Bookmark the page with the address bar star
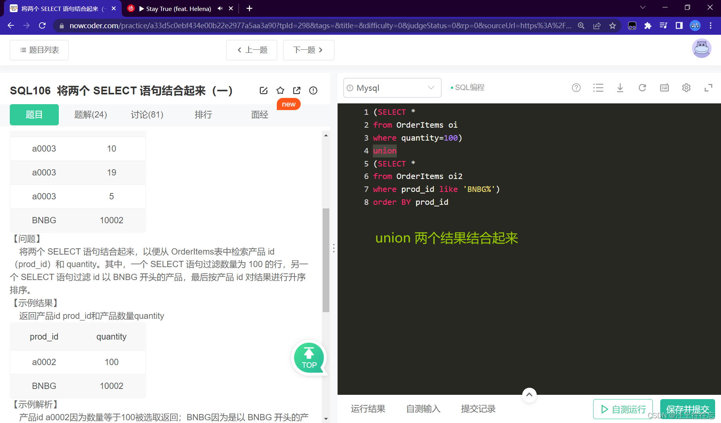The height and width of the screenshot is (423, 721). (612, 25)
